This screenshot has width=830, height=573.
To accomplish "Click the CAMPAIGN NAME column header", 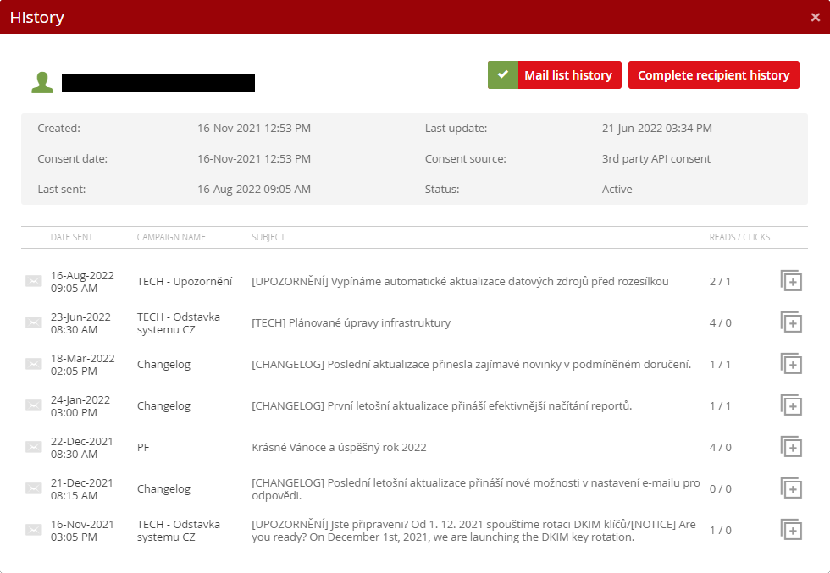I will 171,237.
